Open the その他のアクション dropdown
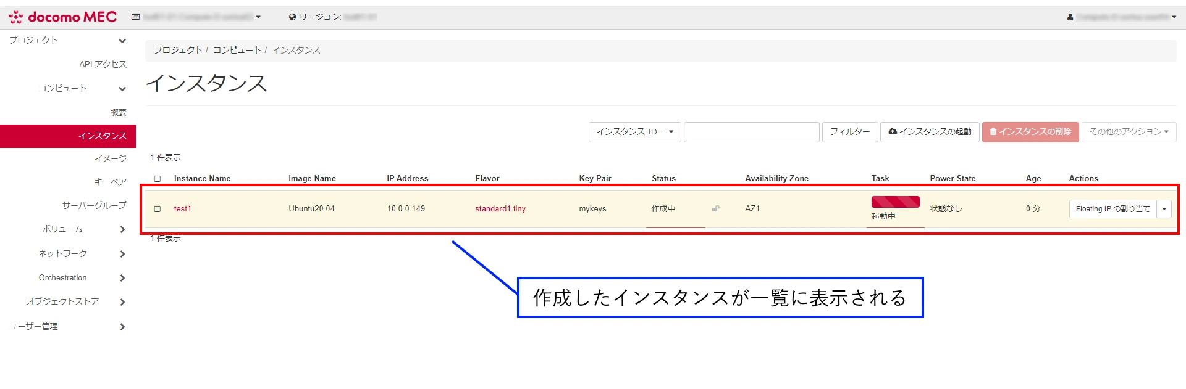Screen dimensions: 1186x389 coord(1129,132)
